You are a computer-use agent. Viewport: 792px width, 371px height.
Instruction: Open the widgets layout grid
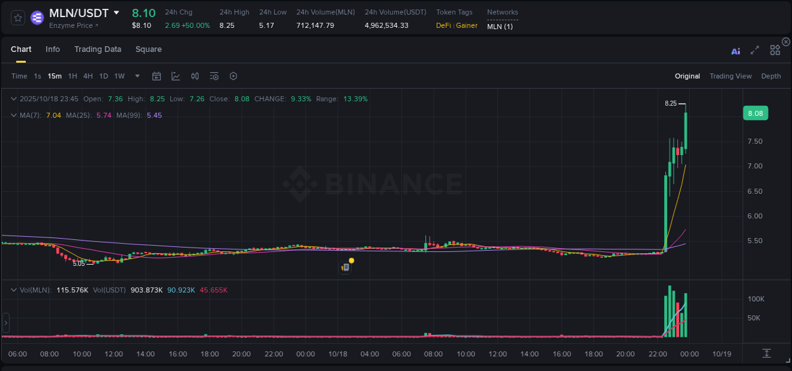pos(775,50)
